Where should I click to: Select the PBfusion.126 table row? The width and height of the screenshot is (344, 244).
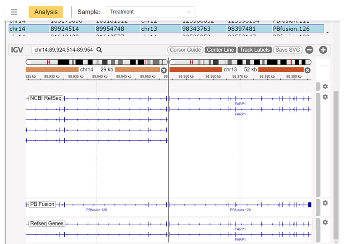pyautogui.click(x=166, y=29)
